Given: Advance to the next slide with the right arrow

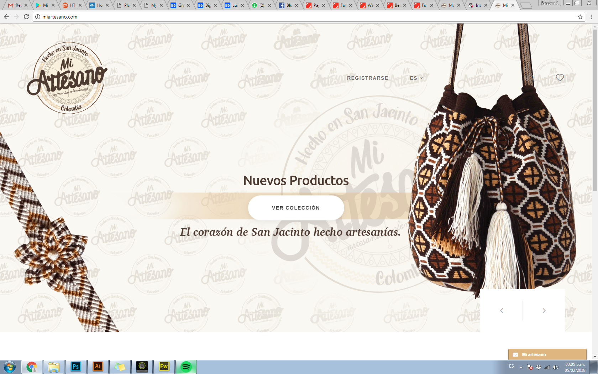Looking at the screenshot, I should tap(544, 311).
